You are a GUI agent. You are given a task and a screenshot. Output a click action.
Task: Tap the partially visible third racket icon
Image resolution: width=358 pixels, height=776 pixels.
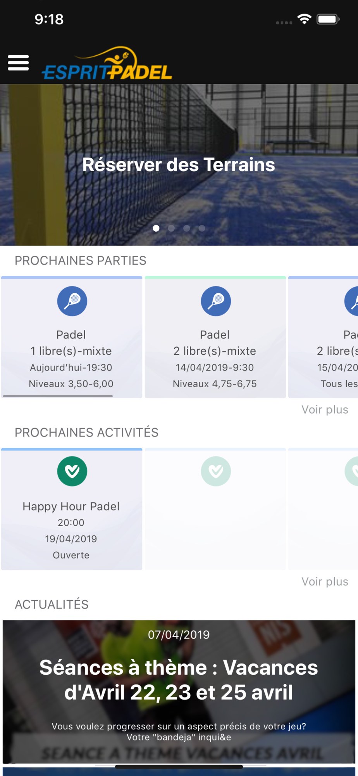[x=351, y=301]
